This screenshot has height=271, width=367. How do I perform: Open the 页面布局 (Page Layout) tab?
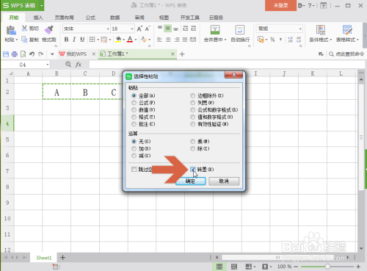[64, 18]
